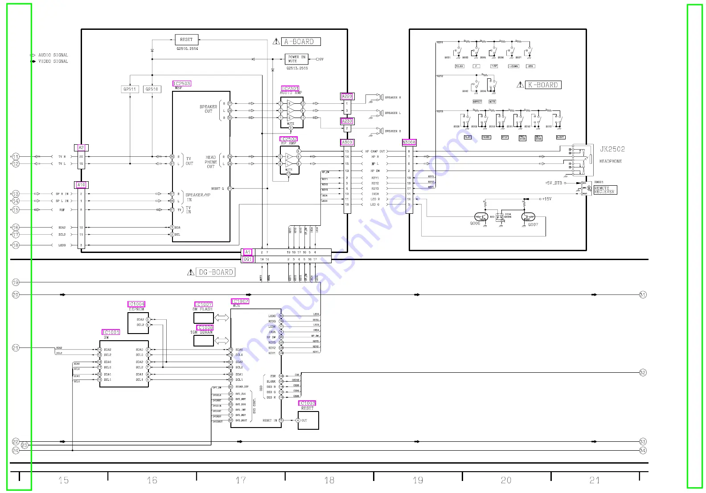Image resolution: width=706 pixels, height=493 pixels.
Task: Click the warning triangle beside K-BOARD
Action: pyautogui.click(x=520, y=85)
